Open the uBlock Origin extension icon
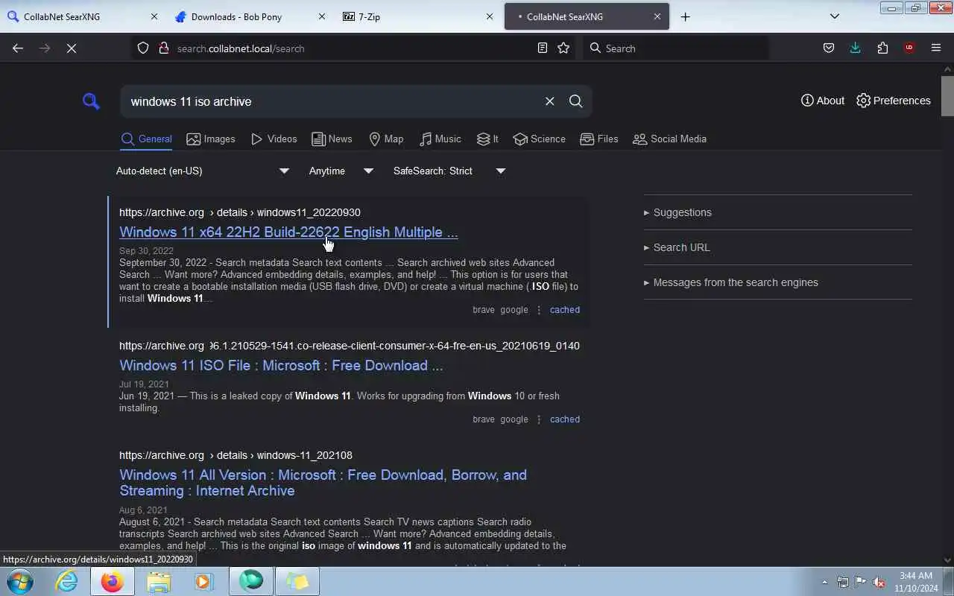 coord(909,48)
